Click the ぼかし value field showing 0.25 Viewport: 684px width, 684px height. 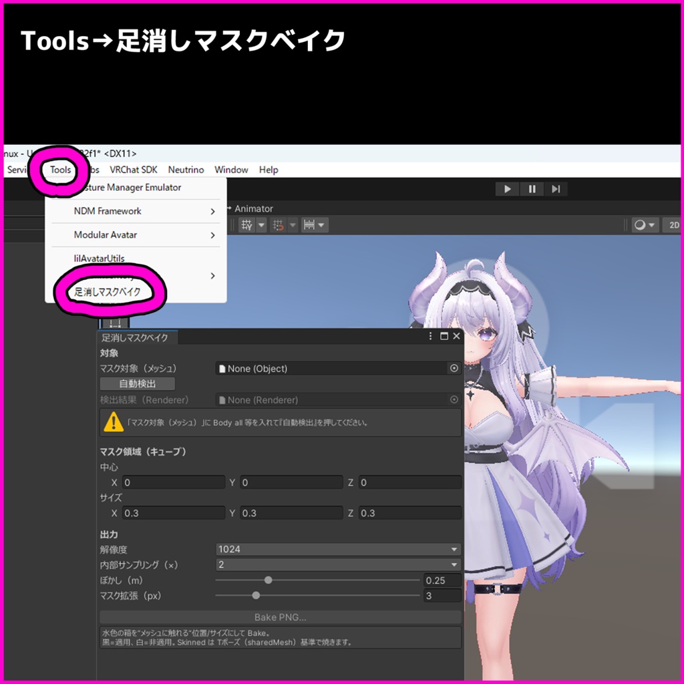click(x=442, y=580)
